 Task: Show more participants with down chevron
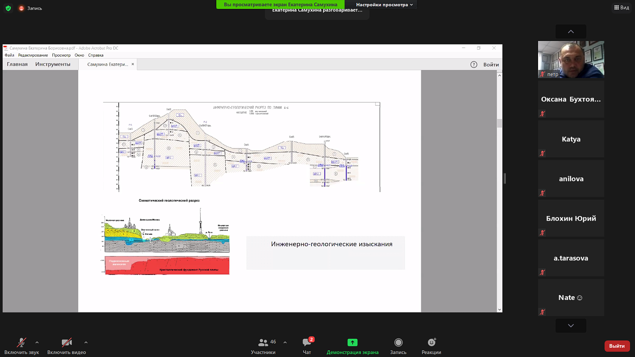click(x=571, y=325)
